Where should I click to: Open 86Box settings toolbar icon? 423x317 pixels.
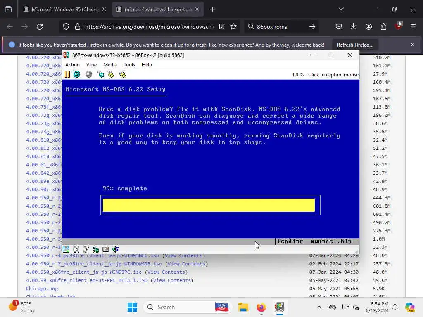point(122,74)
